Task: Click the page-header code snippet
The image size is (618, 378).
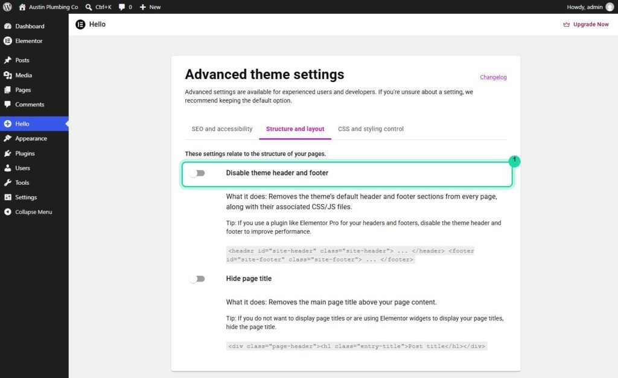Action: [356, 346]
